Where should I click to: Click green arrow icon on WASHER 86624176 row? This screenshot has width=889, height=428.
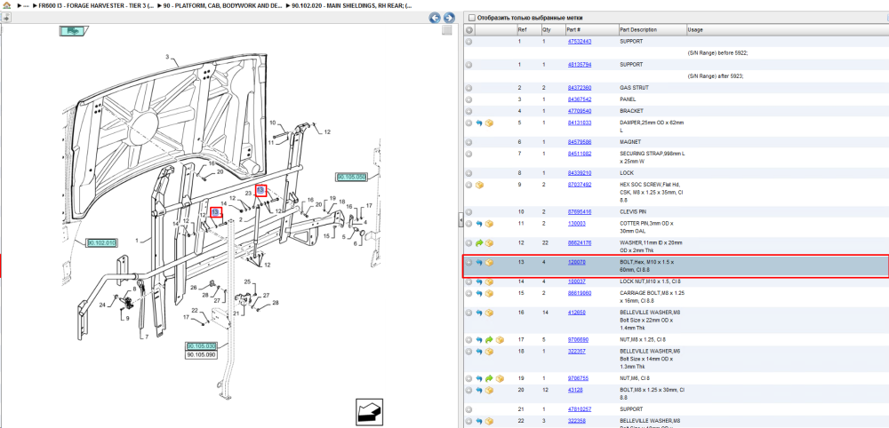[x=479, y=243]
